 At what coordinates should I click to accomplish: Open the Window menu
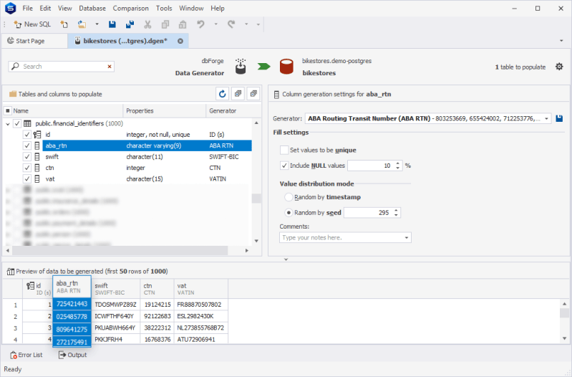[x=191, y=8]
